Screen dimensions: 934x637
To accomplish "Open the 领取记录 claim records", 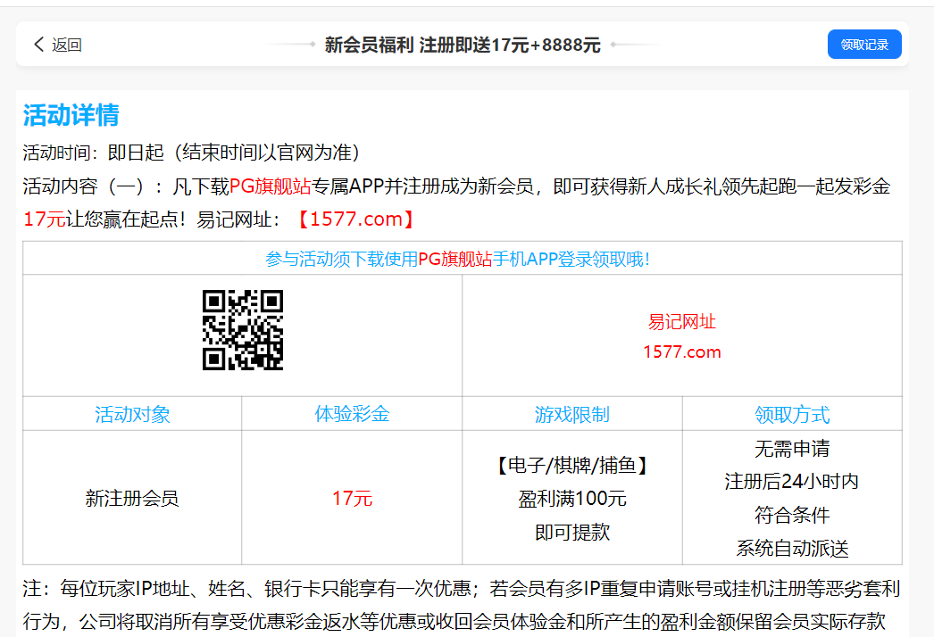I will click(863, 45).
